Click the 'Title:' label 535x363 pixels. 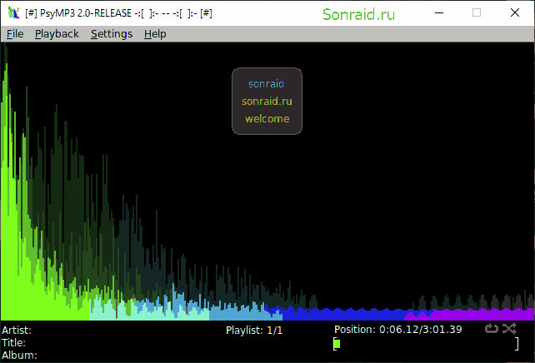pyautogui.click(x=13, y=342)
